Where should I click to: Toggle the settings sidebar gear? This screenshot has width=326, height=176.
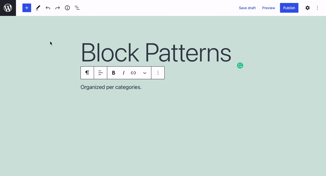(308, 8)
